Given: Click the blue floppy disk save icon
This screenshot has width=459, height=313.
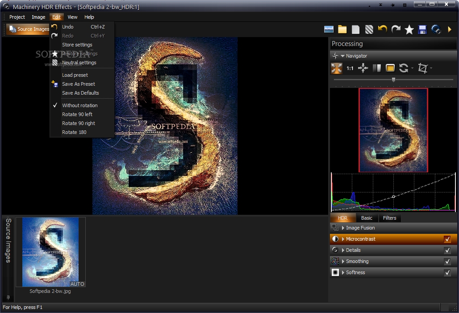Looking at the screenshot, I should (422, 29).
